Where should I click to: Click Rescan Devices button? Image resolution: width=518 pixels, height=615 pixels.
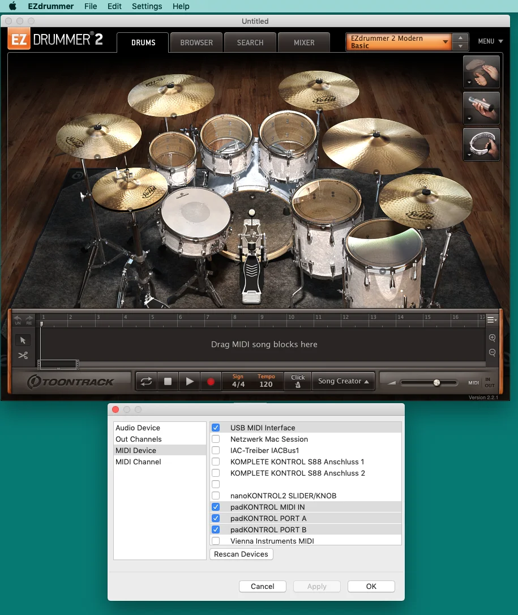tap(241, 554)
